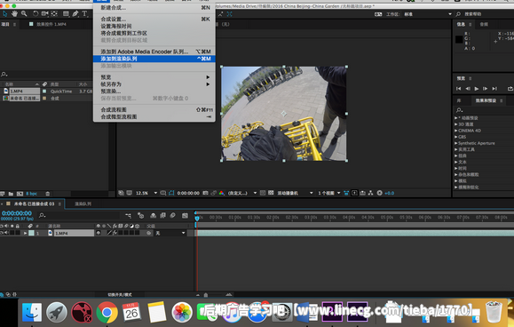
Task: Select 1.MP4 item in project panel
Action: click(21, 92)
